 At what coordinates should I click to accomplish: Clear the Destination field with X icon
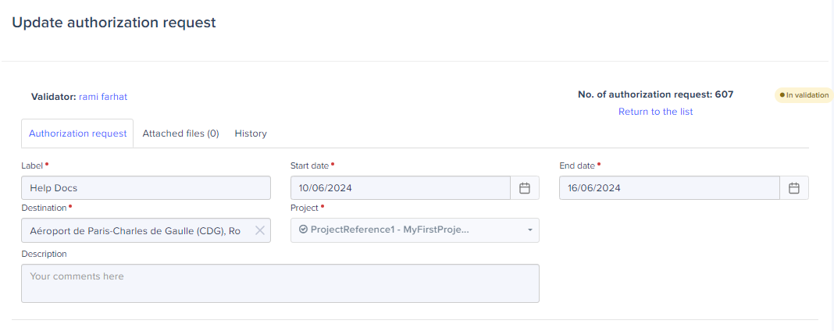click(260, 230)
